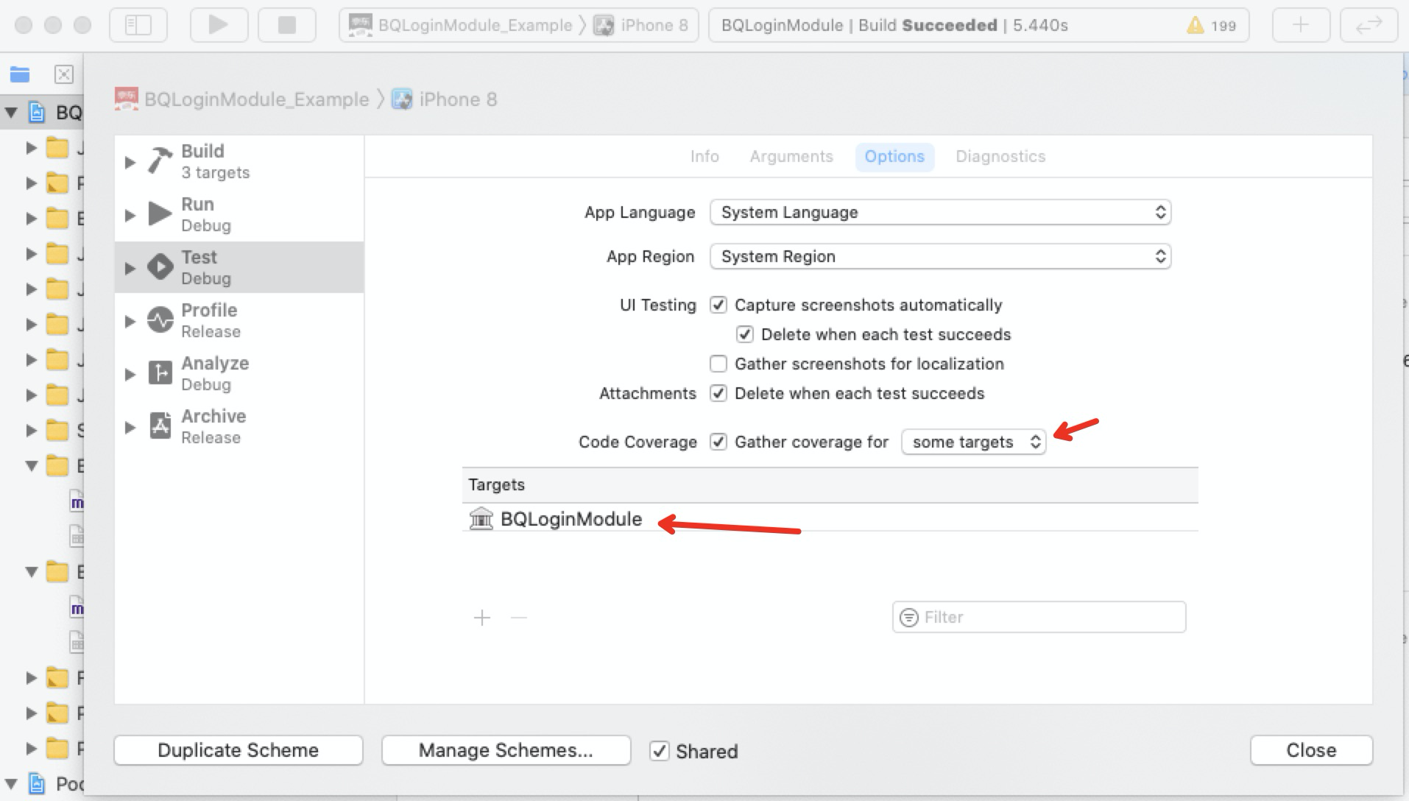This screenshot has height=801, width=1409.
Task: Toggle Attachments Delete when each test succeeds
Action: (x=718, y=393)
